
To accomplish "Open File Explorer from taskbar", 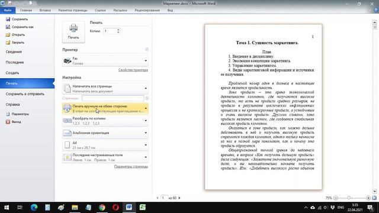I will 75,208.
